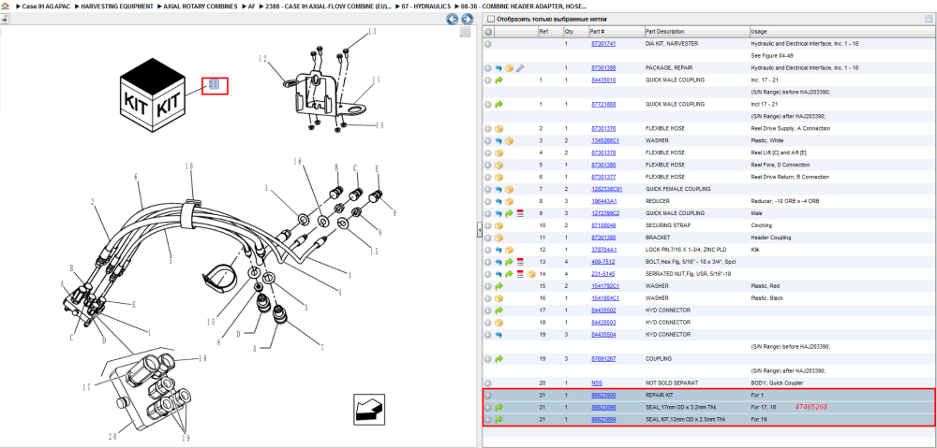Enable 'Отобразить только выбранные метки' checkbox
This screenshot has height=448, width=937.
490,19
